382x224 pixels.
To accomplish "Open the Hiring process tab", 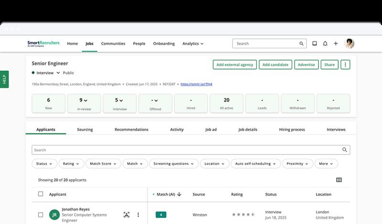I will [x=292, y=129].
